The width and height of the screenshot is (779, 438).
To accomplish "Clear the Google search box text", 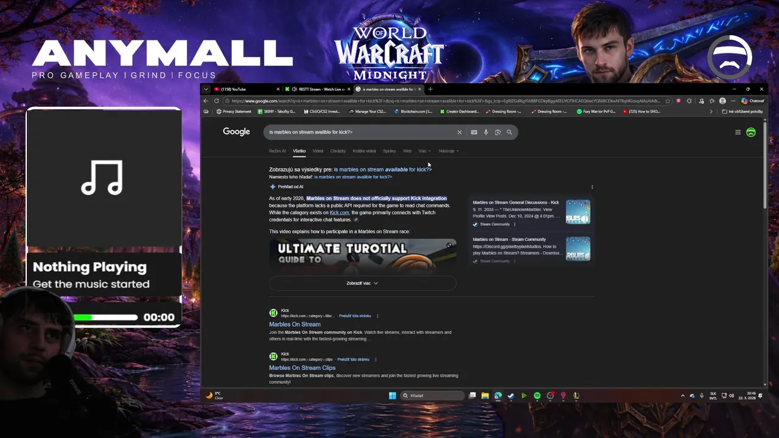I will 459,132.
